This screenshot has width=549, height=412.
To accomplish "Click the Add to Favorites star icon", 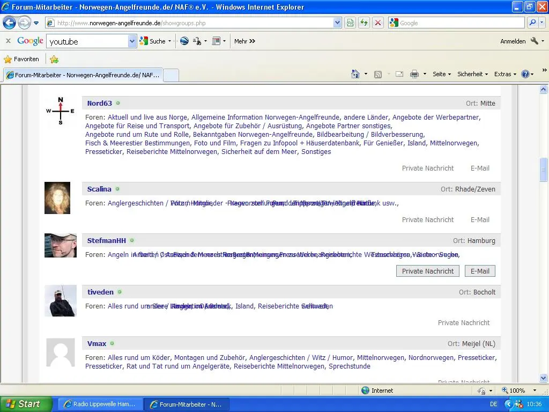I will click(54, 59).
